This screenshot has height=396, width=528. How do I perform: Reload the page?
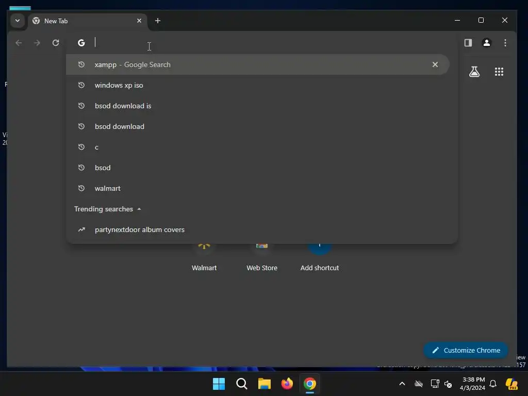[56, 43]
